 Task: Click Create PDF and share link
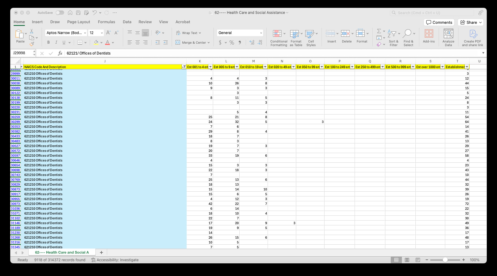tap(472, 38)
